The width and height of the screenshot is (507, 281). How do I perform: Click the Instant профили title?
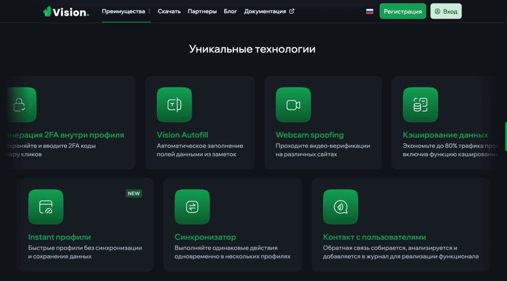point(60,237)
